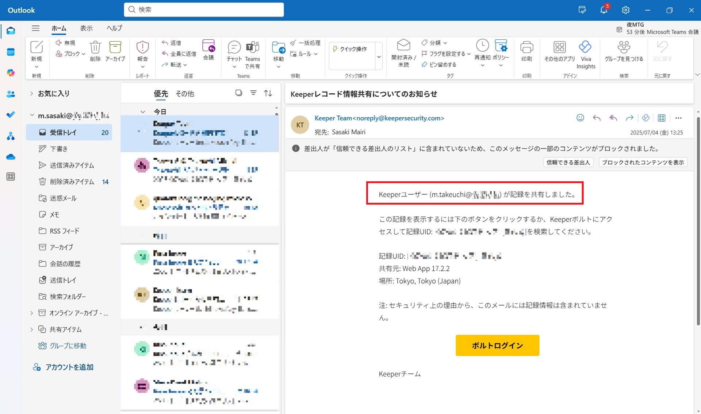The image size is (701, 414).
Task: Click the forward arrow in message header
Action: tap(629, 118)
